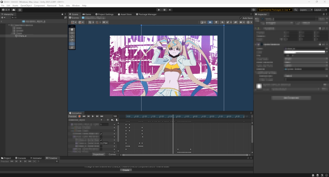Viewport: 329px width, 177px height.
Task: Click the Animation frame number field 168
Action: pos(115,116)
